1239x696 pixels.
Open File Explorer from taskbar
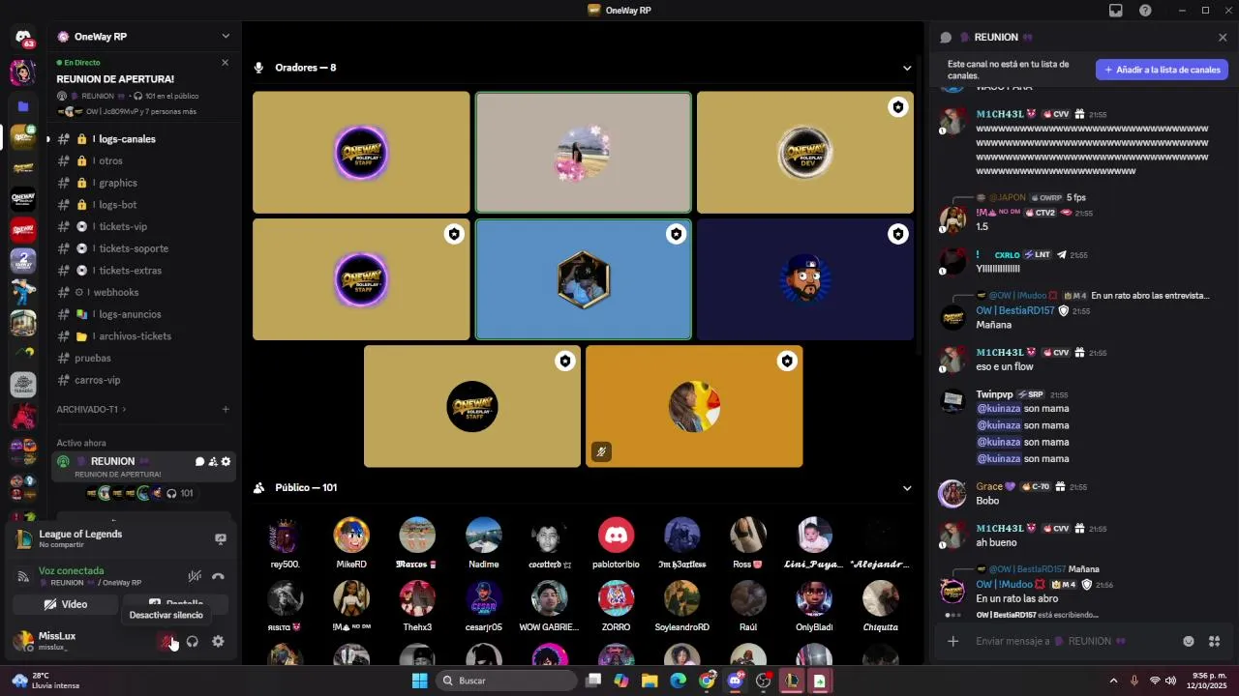pos(650,681)
